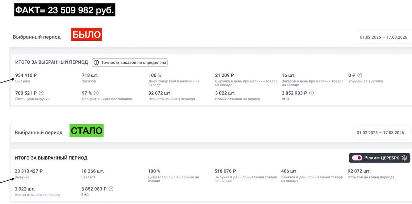Click the 'Режим ЦЕРЕБРО' label text

pyautogui.click(x=382, y=158)
